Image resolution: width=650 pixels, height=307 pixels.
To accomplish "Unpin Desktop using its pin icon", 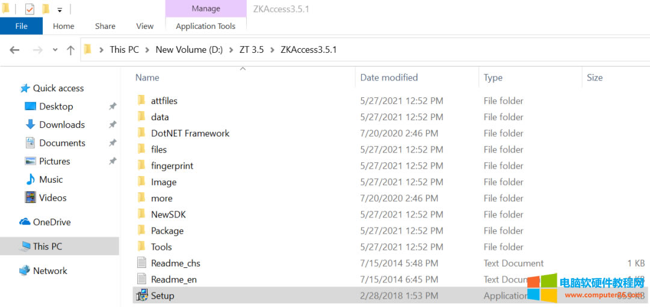I will tap(112, 107).
